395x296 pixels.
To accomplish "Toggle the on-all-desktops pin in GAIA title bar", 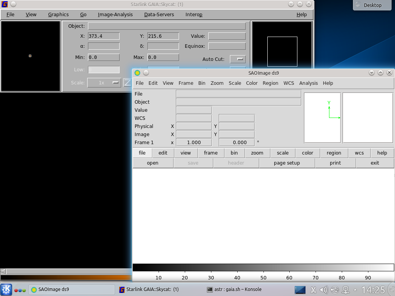I will click(x=14, y=4).
